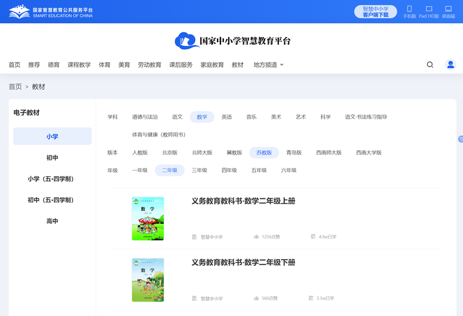
Task: Download via 智慧中小学客户端下载 button
Action: (375, 12)
